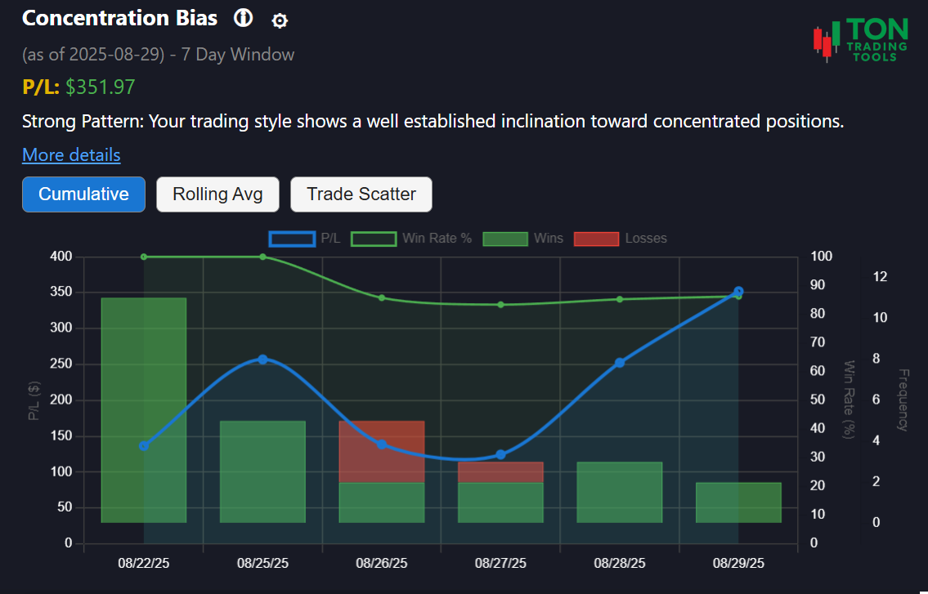Click the P/L legend color box
This screenshot has height=594, width=928.
coord(293,239)
